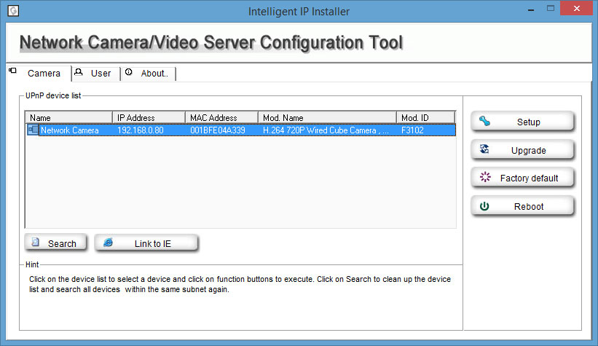Image resolution: width=598 pixels, height=346 pixels.
Task: Click the MAC Address column header
Action: click(221, 117)
